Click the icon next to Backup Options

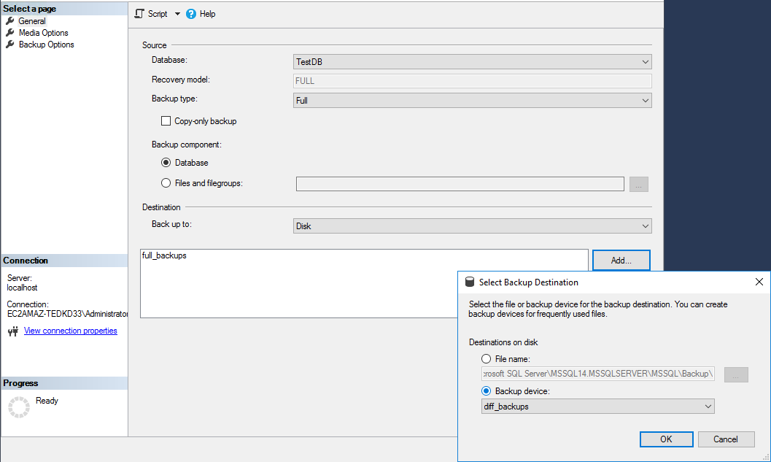click(x=9, y=44)
